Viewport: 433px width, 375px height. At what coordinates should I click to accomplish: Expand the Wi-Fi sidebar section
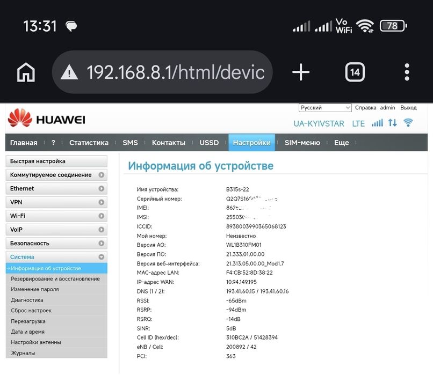pos(56,216)
